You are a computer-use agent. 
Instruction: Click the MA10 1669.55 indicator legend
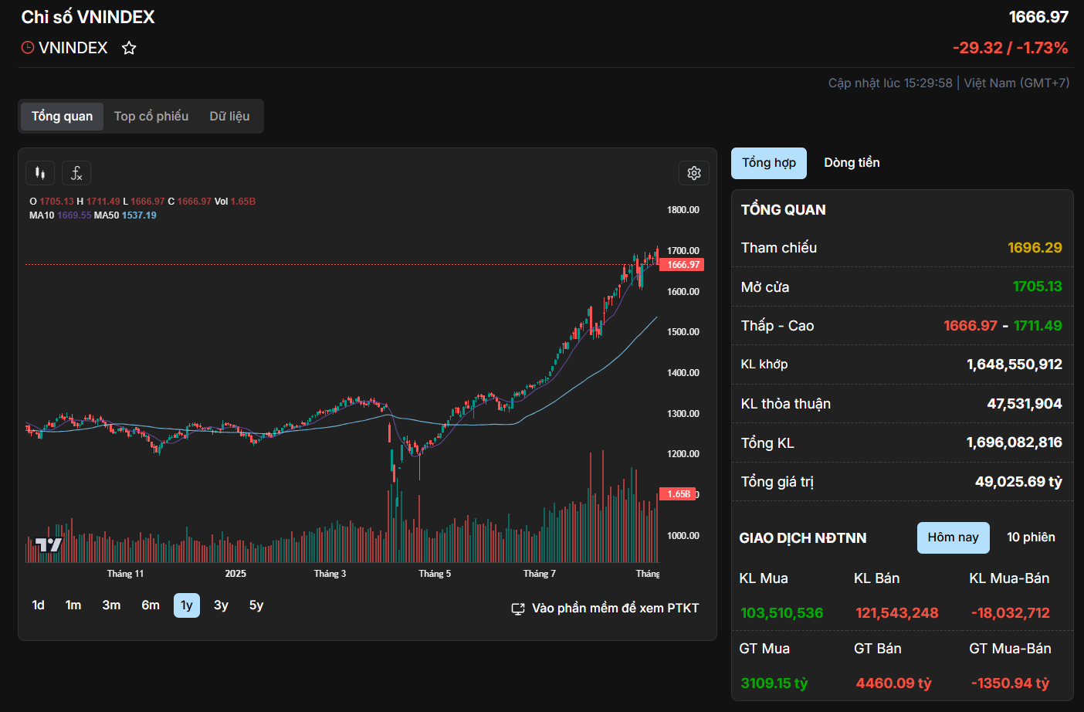coord(60,215)
